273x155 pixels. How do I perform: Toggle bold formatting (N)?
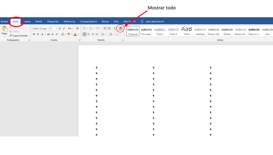(x=34, y=34)
